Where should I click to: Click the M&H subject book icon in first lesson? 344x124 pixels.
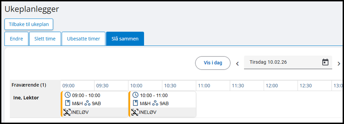coord(68,103)
